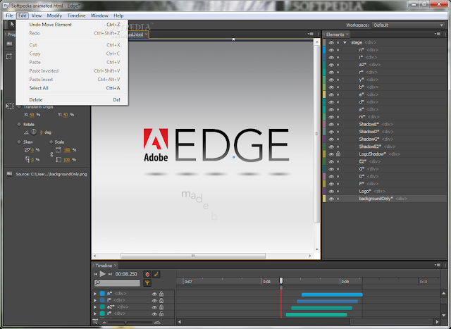Expand the i* row in Timeline
Screen dimensions: 451x329
click(95, 300)
